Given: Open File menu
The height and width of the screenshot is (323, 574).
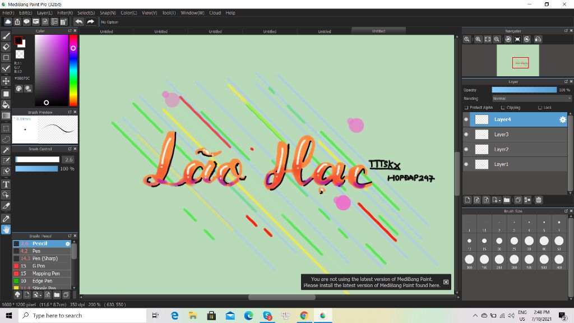Looking at the screenshot, I should [x=8, y=13].
